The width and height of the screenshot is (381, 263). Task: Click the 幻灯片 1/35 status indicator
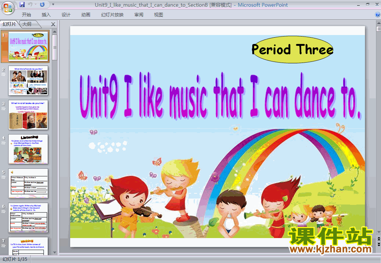(x=15, y=259)
